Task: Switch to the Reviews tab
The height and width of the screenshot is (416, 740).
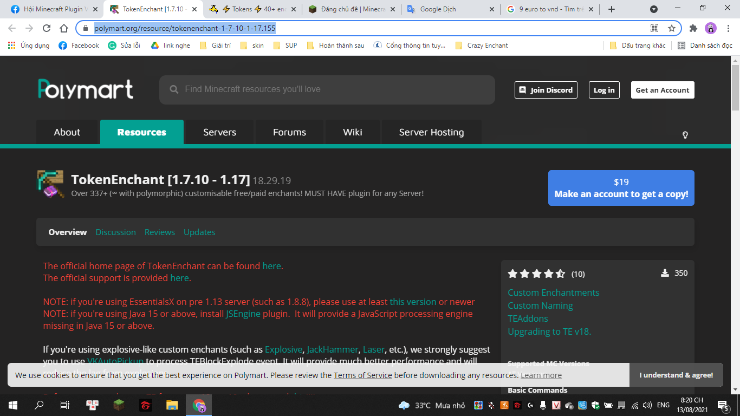Action: tap(160, 232)
